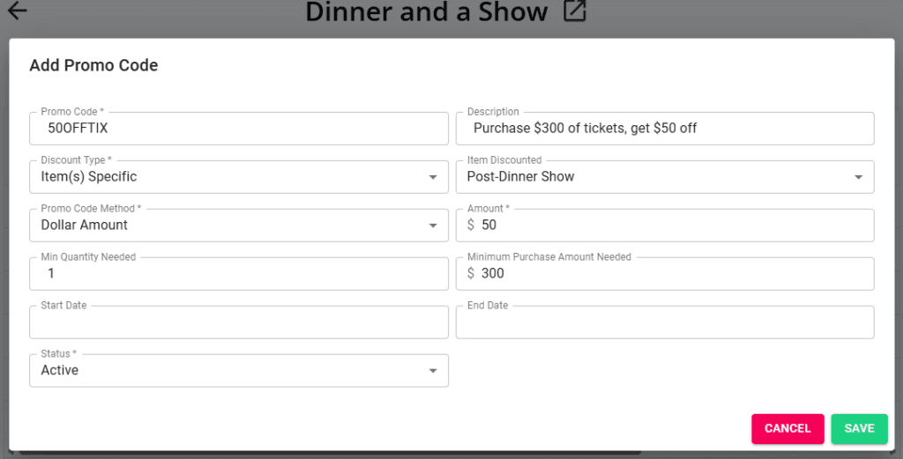
Task: Click the Post-Dinner Show selected item
Action: [520, 176]
